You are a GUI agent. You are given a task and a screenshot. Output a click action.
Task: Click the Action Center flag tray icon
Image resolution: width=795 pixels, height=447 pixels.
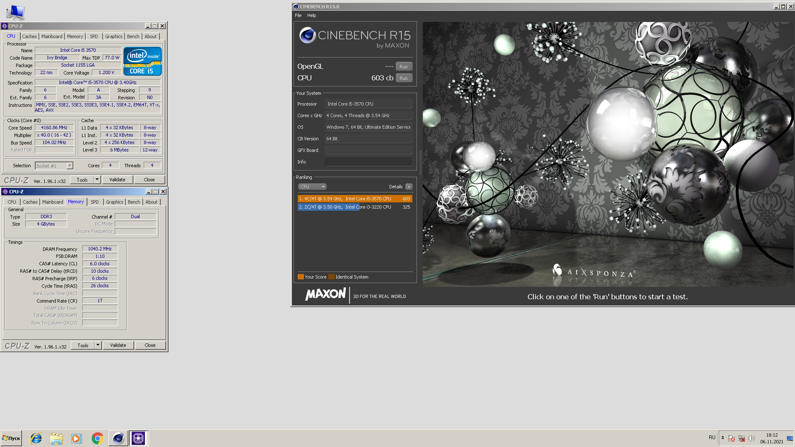pos(732,438)
